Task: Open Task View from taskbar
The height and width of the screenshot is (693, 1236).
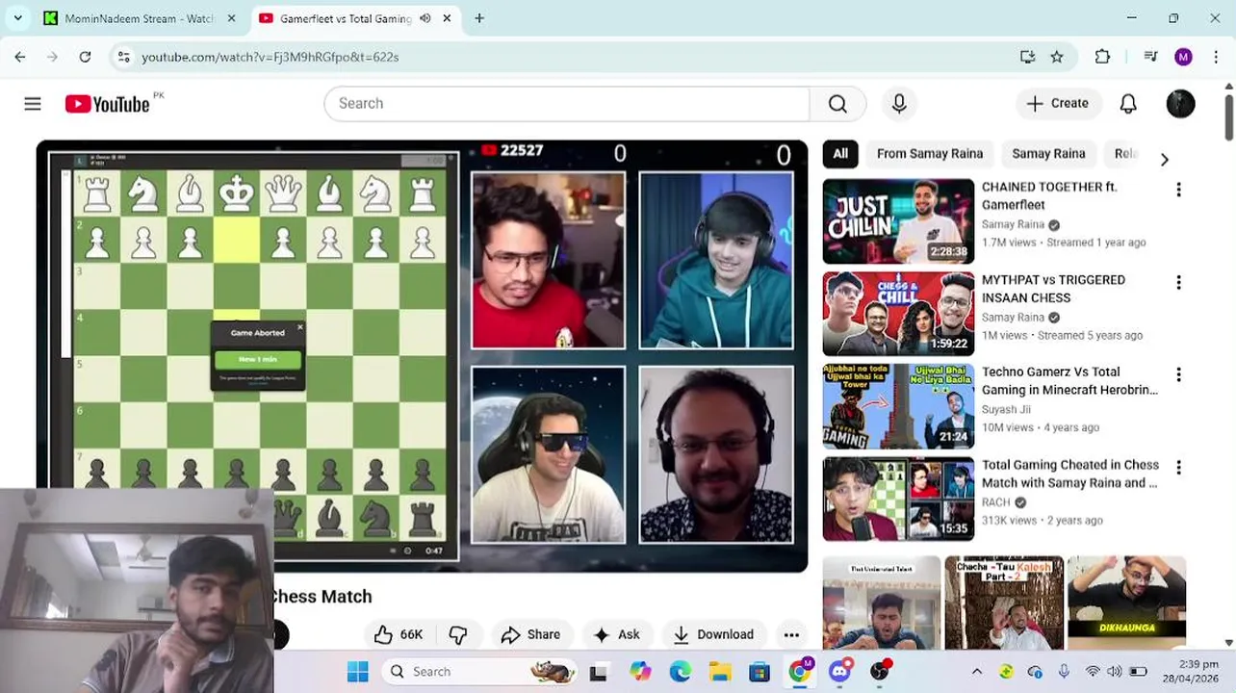Action: (x=599, y=671)
